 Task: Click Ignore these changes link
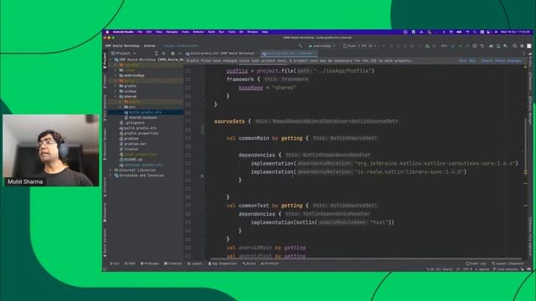coord(501,61)
